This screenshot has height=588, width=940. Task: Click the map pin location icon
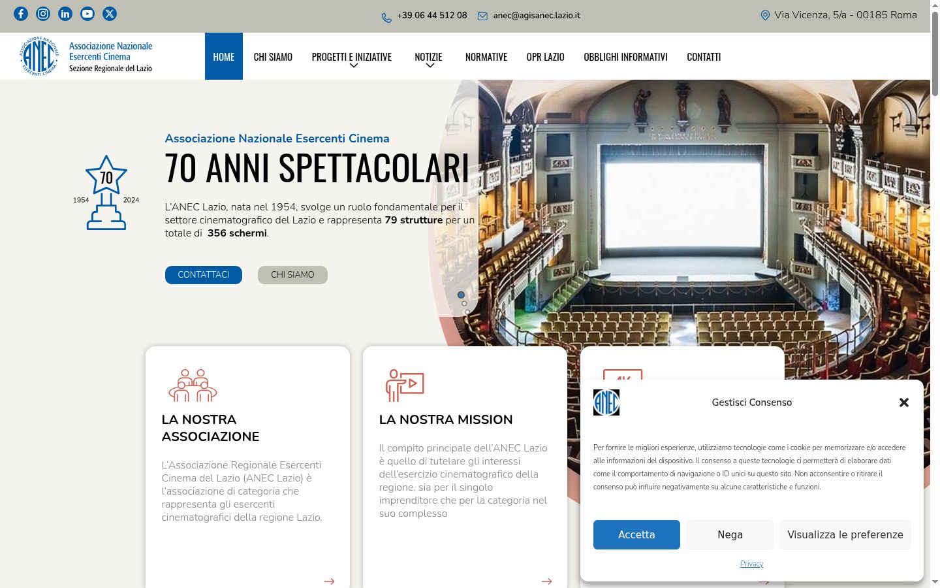click(765, 15)
